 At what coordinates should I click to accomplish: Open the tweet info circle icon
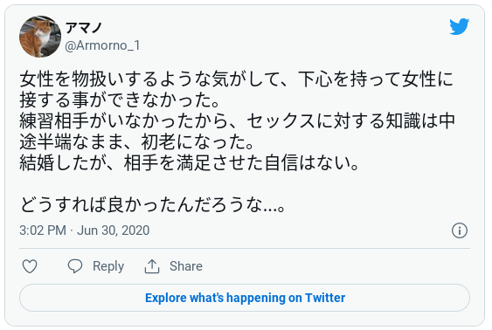460,230
